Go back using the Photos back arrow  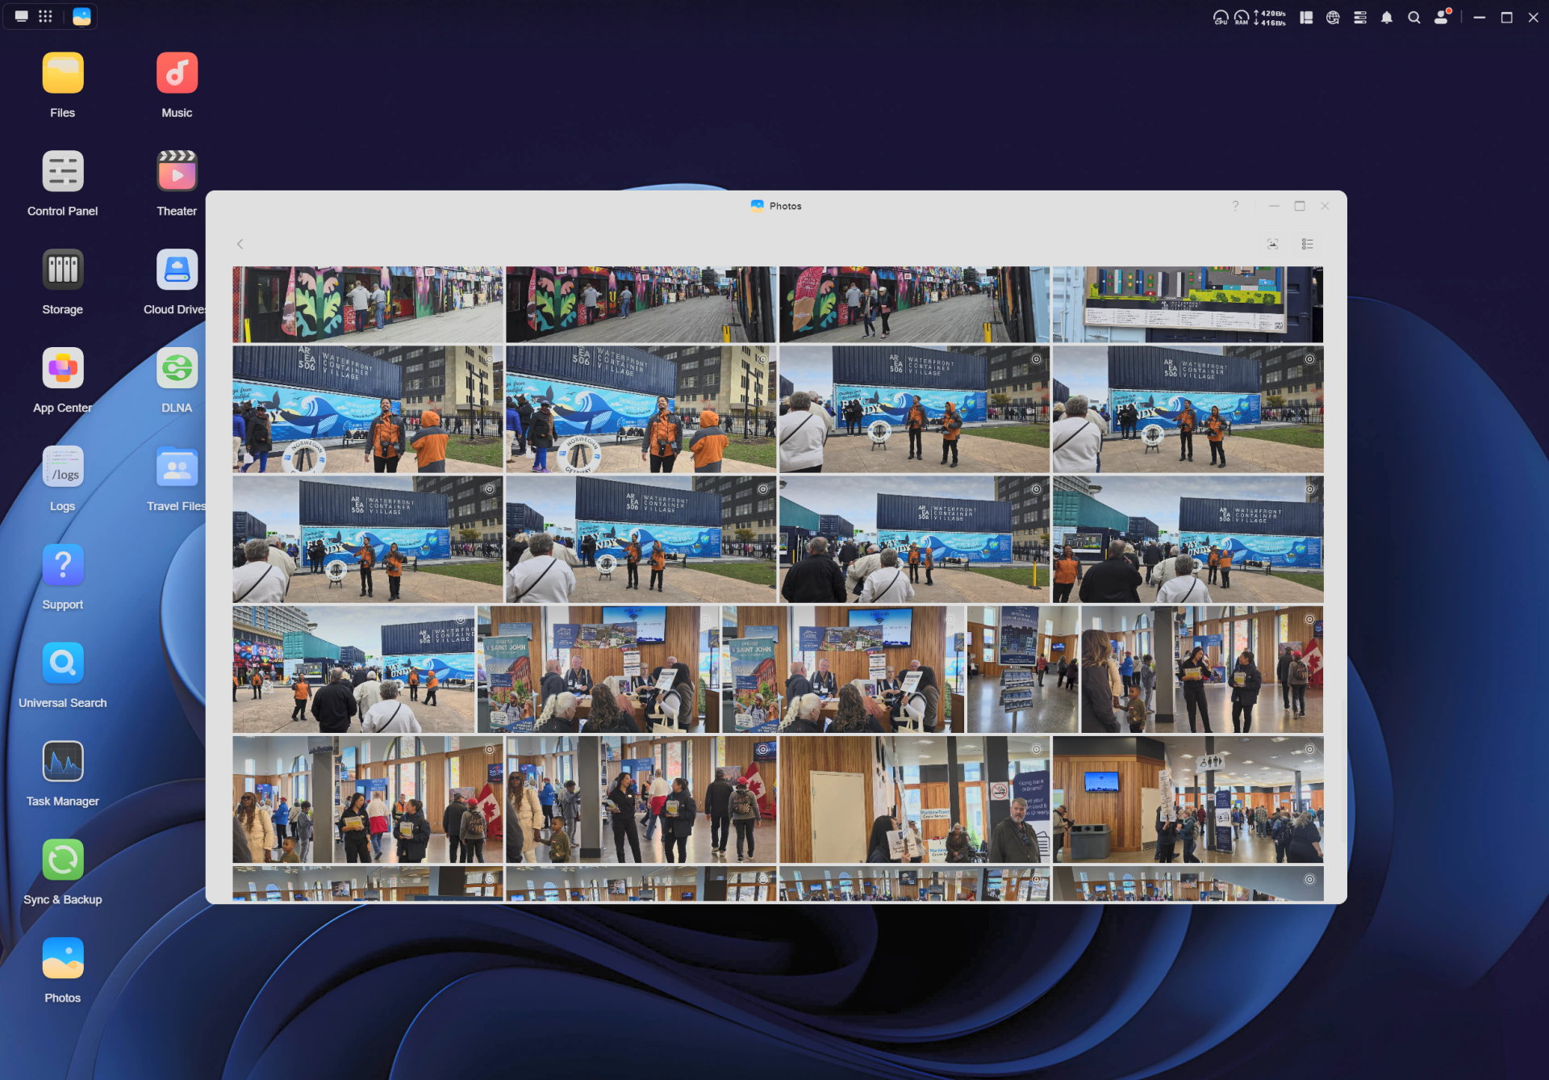[x=240, y=244]
